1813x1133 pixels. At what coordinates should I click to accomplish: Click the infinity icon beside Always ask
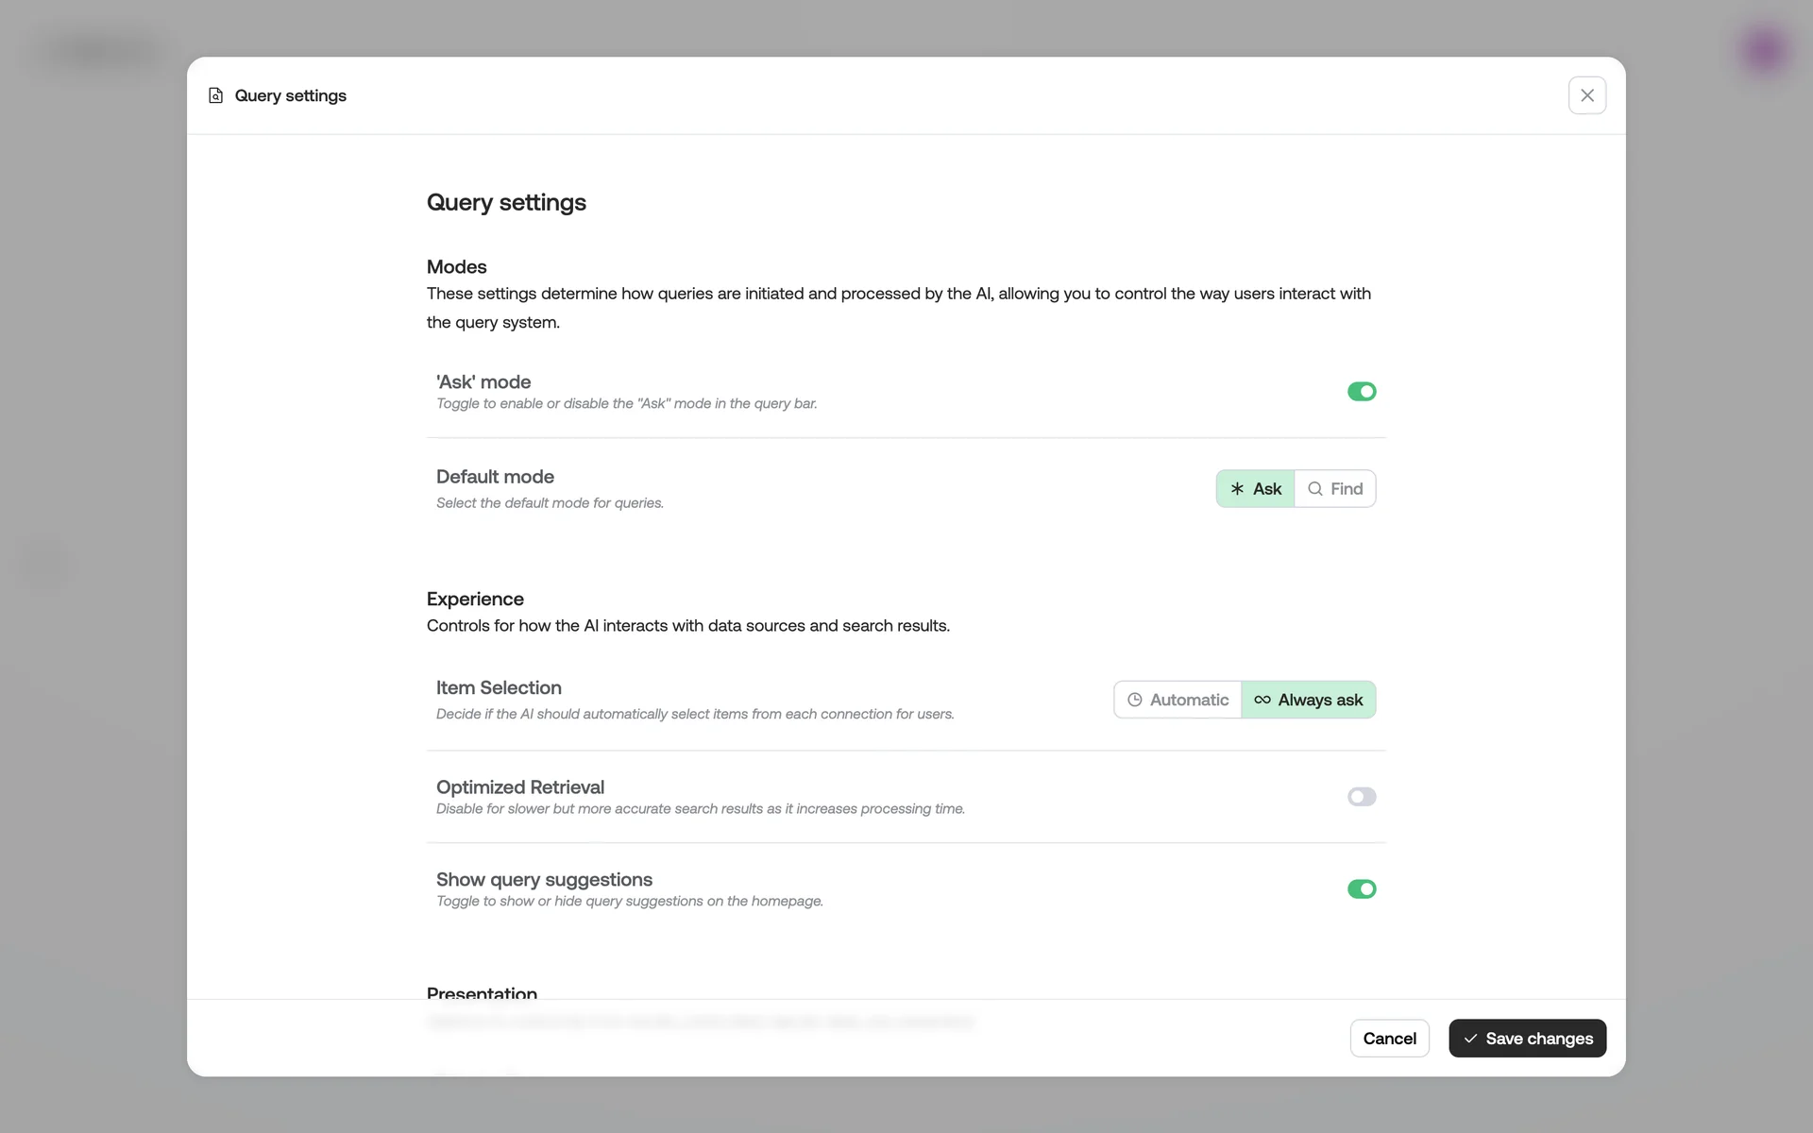[1262, 700]
